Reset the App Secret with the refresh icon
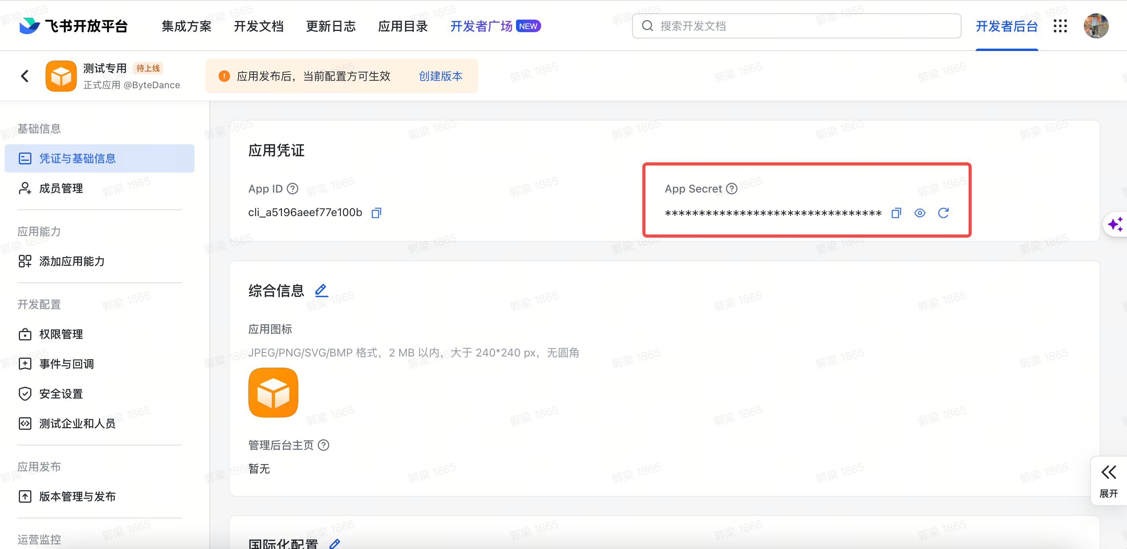The height and width of the screenshot is (549, 1127). pyautogui.click(x=943, y=213)
